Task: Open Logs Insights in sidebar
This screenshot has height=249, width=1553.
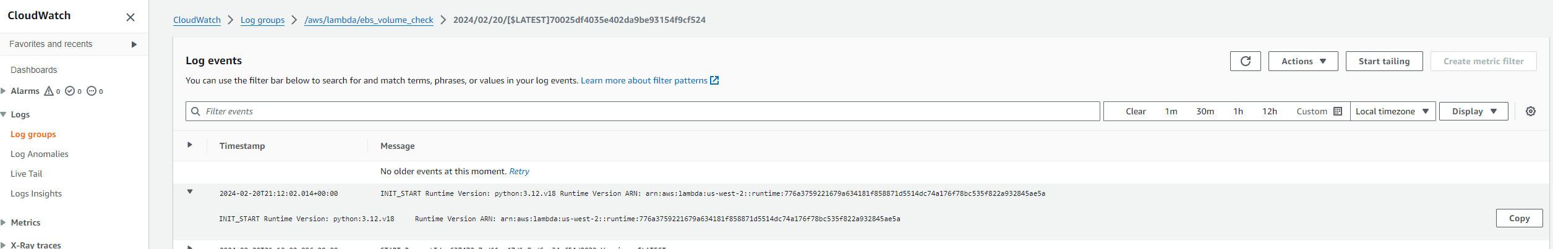Action: [36, 193]
